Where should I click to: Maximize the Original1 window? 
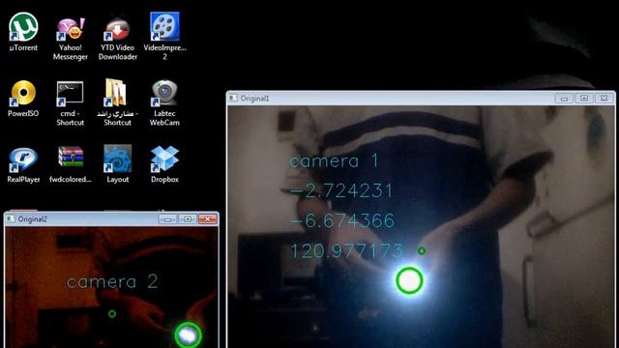coord(584,99)
